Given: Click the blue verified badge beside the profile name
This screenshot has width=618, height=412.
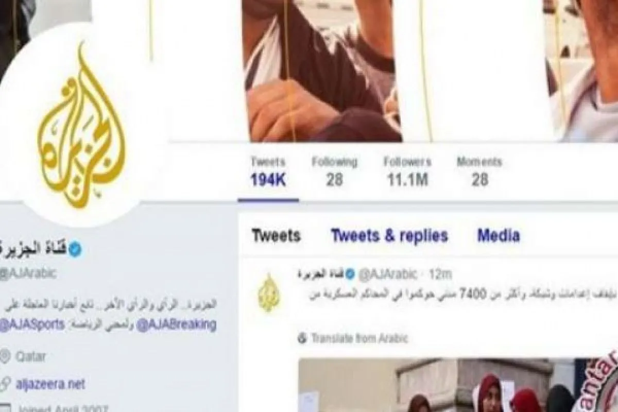Looking at the screenshot, I should [75, 250].
